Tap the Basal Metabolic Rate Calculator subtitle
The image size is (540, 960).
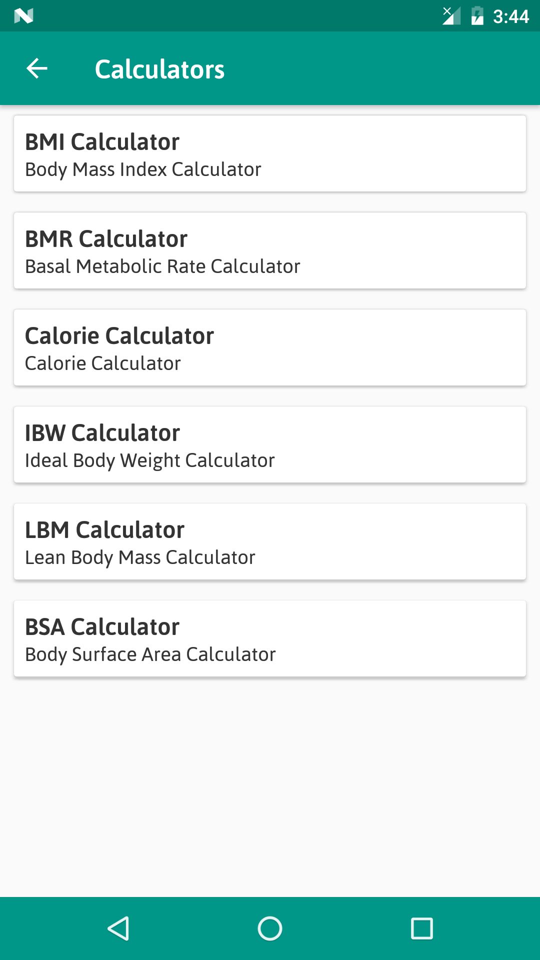(x=162, y=267)
